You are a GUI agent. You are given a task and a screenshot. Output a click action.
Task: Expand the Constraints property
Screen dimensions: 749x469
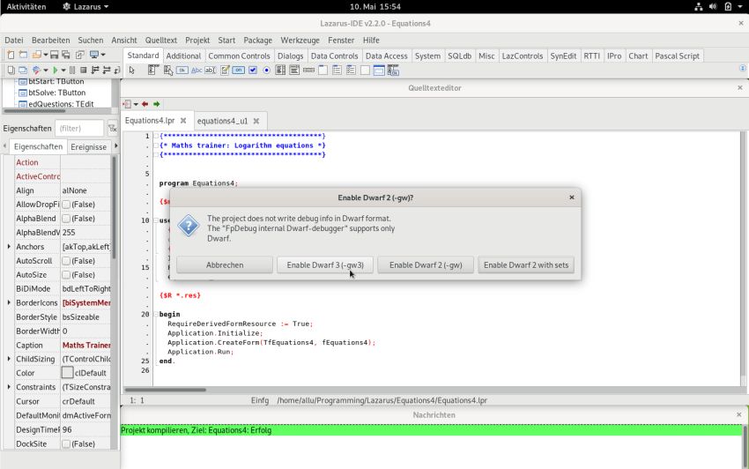point(9,387)
